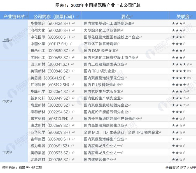Click the source note 资料来源：前瞻产业研究院
Viewport: 196px width, 173px height.
(x=22, y=167)
